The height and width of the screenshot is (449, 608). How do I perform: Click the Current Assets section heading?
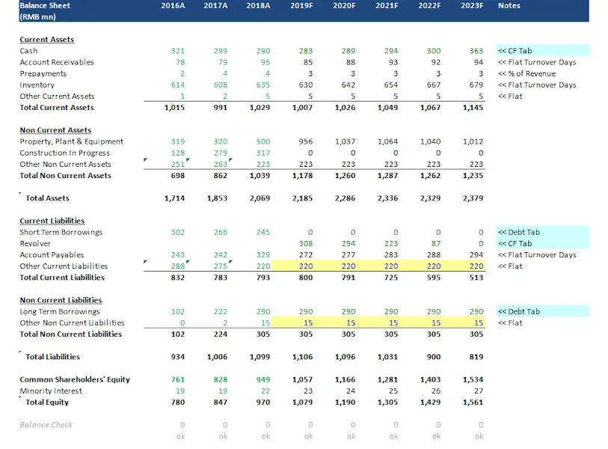point(46,40)
